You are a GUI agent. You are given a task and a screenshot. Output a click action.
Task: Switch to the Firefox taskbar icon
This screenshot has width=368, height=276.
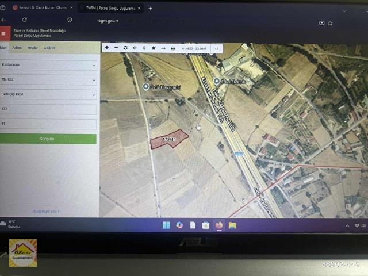click(x=219, y=225)
